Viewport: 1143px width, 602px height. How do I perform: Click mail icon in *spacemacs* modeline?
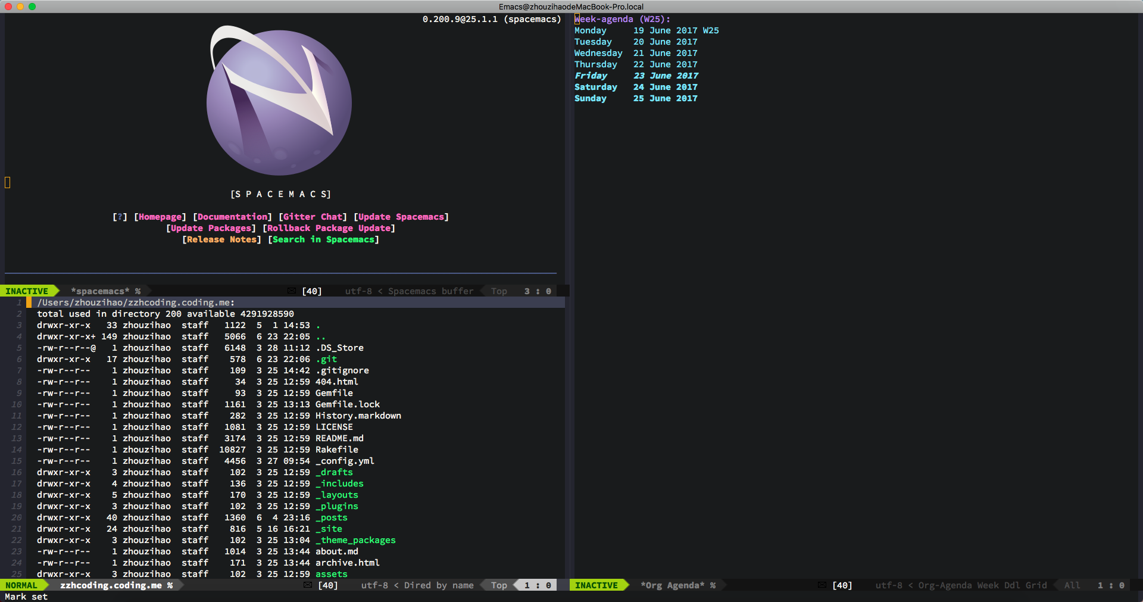292,291
